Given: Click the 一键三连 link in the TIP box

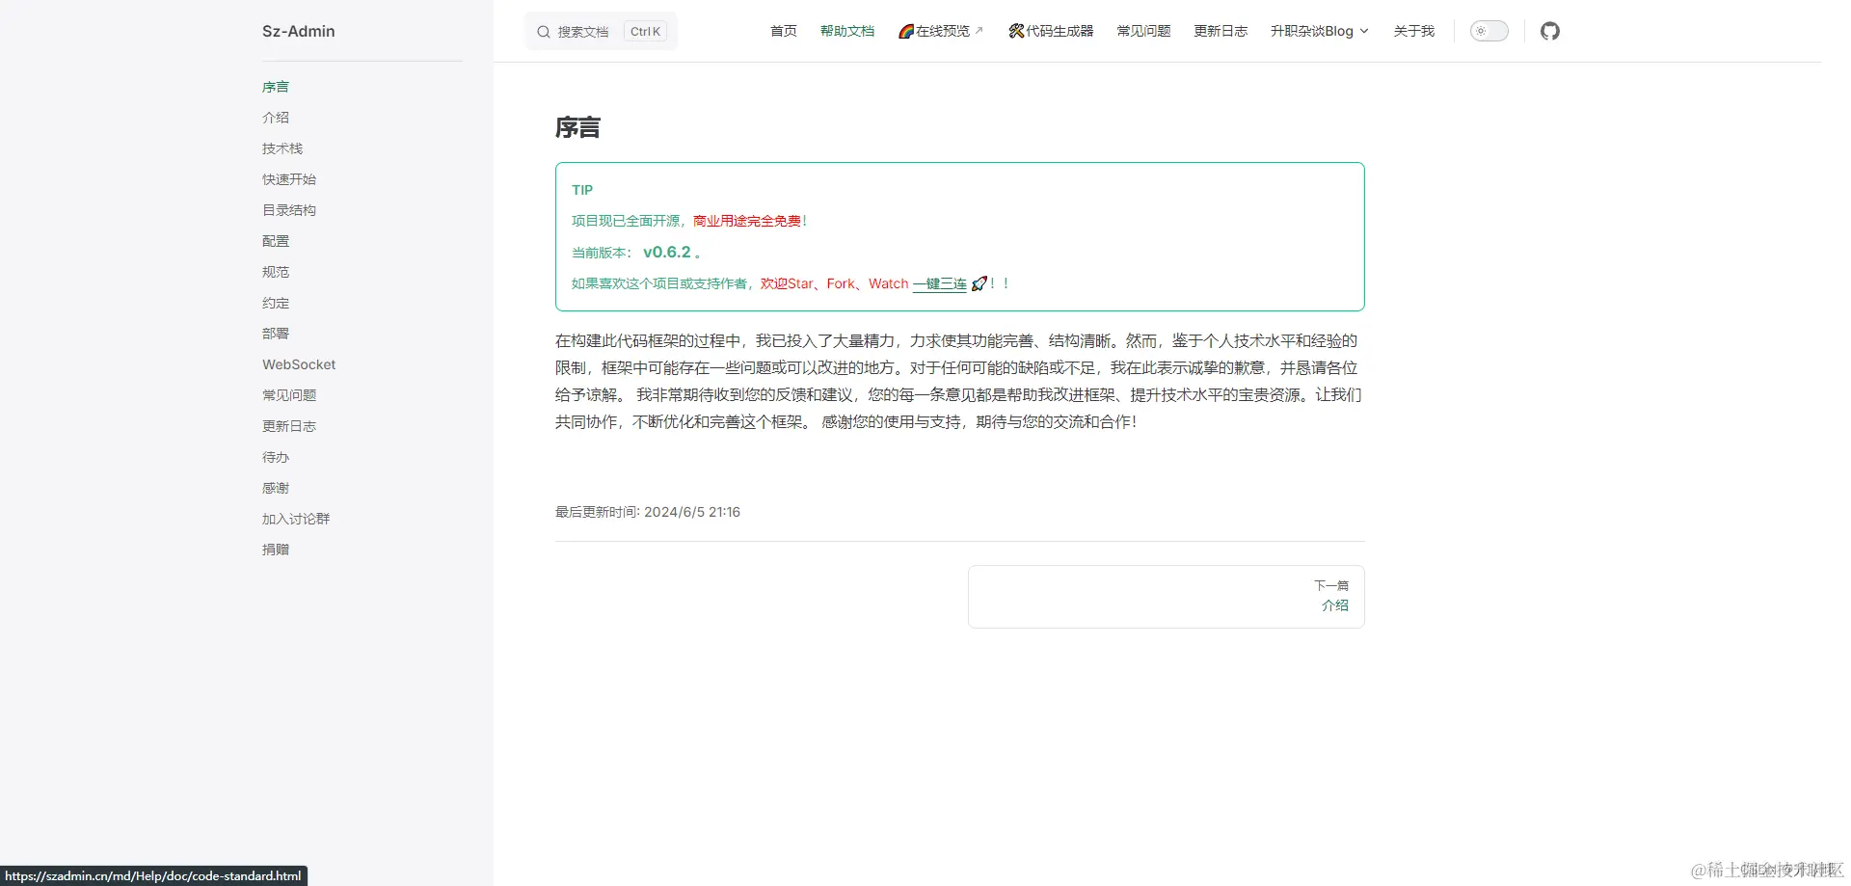Looking at the screenshot, I should [939, 282].
